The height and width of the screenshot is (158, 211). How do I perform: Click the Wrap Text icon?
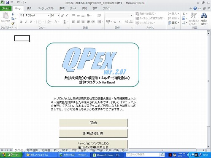99,16
